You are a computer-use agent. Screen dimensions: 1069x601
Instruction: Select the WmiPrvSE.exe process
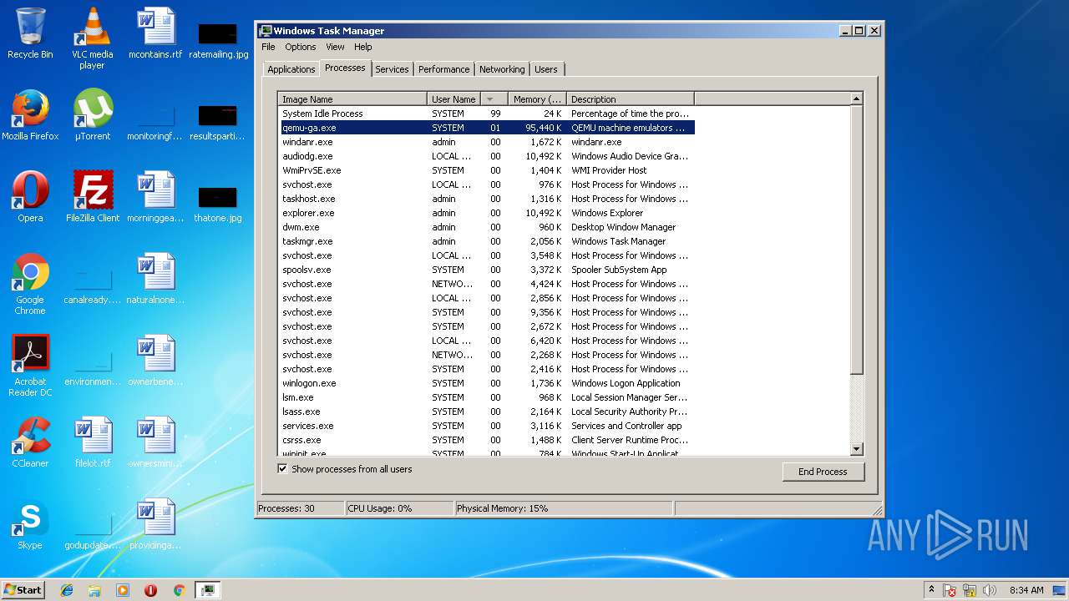[x=486, y=170]
